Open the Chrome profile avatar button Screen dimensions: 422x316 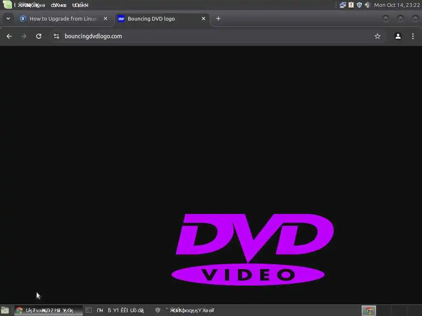click(x=398, y=36)
